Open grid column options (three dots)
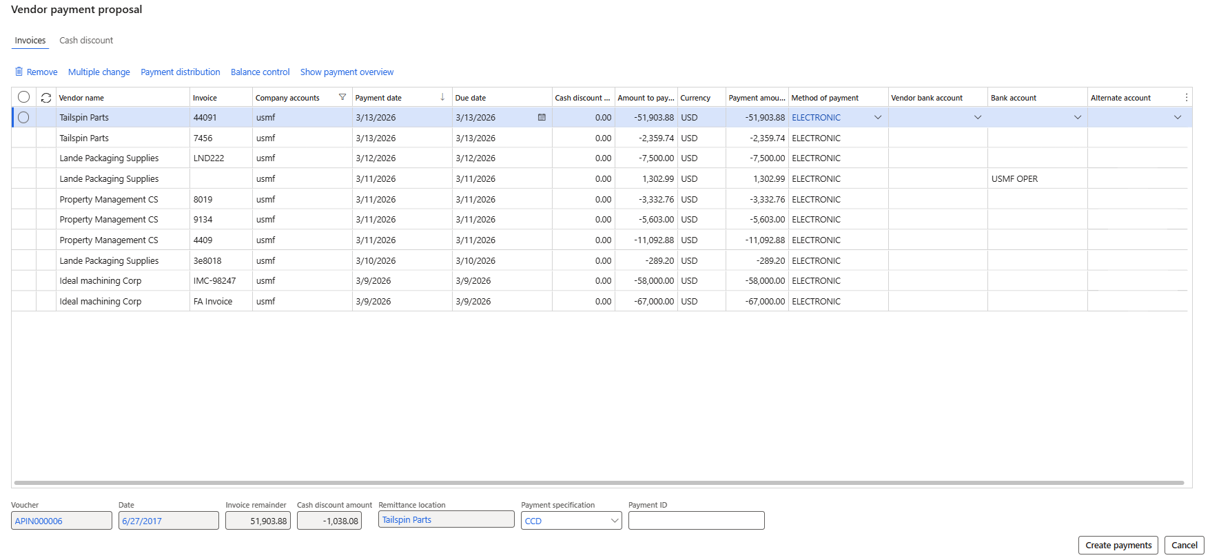 coord(1186,98)
